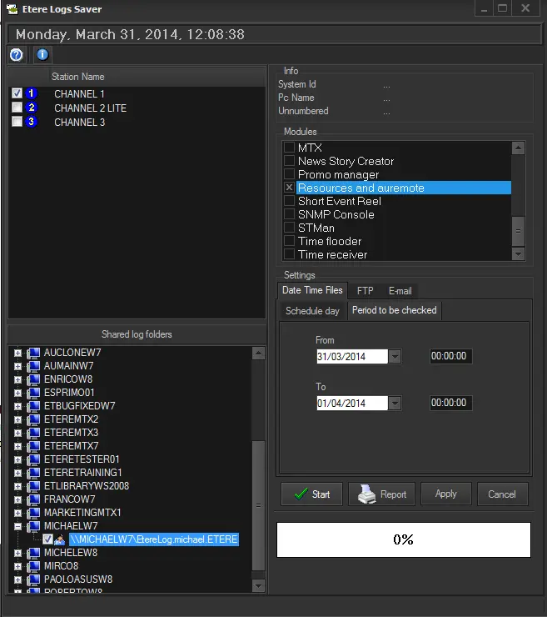The width and height of the screenshot is (547, 617).
Task: Click the From time input field
Action: [x=450, y=357]
